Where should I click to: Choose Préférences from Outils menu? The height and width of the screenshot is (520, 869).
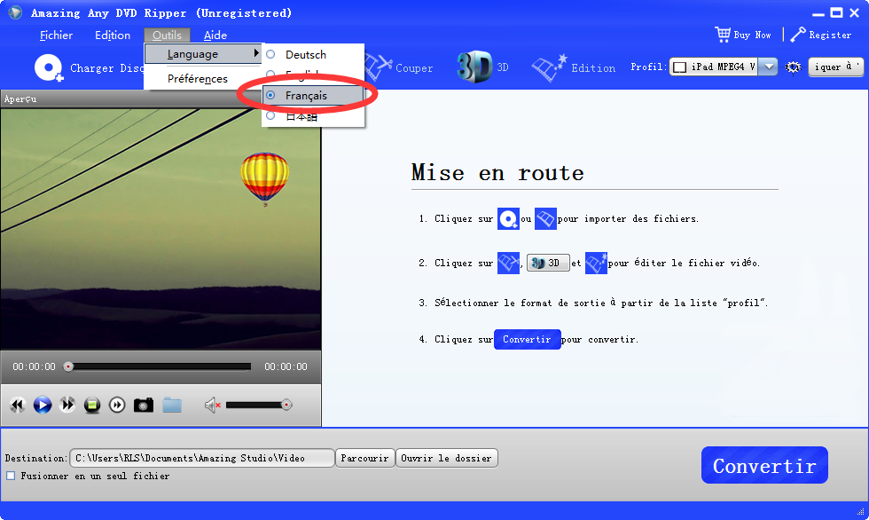coord(203,78)
